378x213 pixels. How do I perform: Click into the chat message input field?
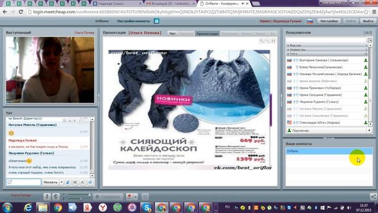24,182
